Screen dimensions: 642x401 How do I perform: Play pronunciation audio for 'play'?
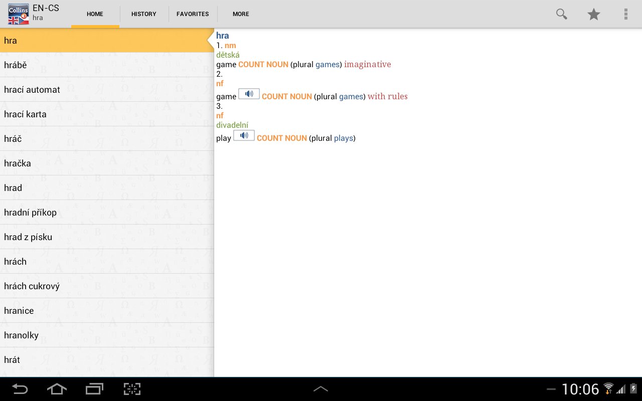coord(244,135)
